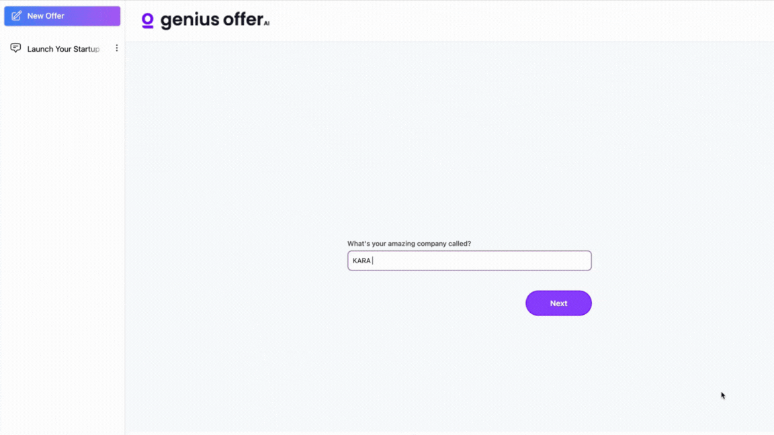Click the genius offer wordmark in the header

click(211, 19)
